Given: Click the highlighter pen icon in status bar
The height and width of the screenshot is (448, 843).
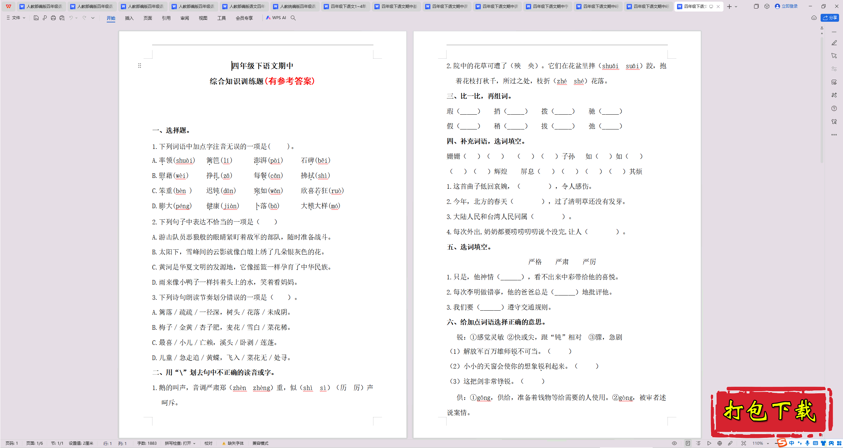Looking at the screenshot, I should 730,443.
